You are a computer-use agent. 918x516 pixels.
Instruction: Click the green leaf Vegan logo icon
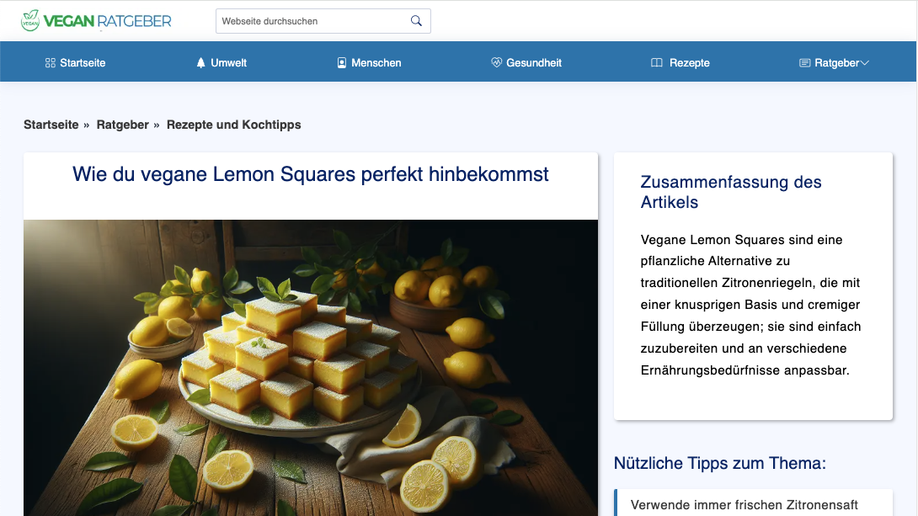[x=30, y=20]
